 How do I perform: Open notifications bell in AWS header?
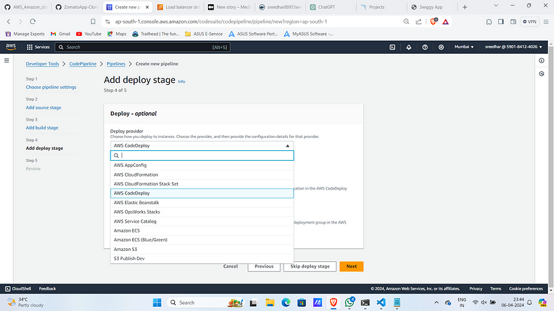409,47
